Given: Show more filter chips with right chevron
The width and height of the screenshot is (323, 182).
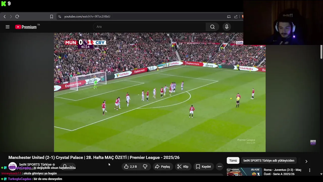Looking at the screenshot, I should [x=306, y=161].
